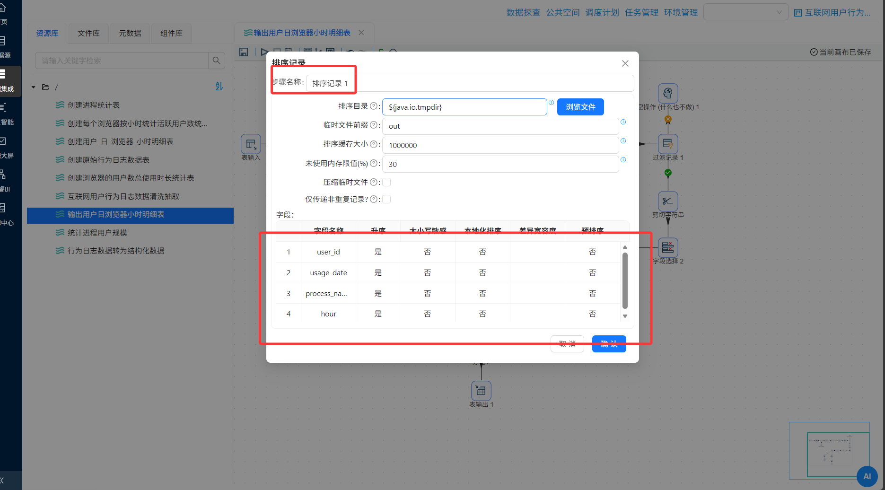
Task: Click the info icon right of 排序目录 field
Action: click(551, 102)
